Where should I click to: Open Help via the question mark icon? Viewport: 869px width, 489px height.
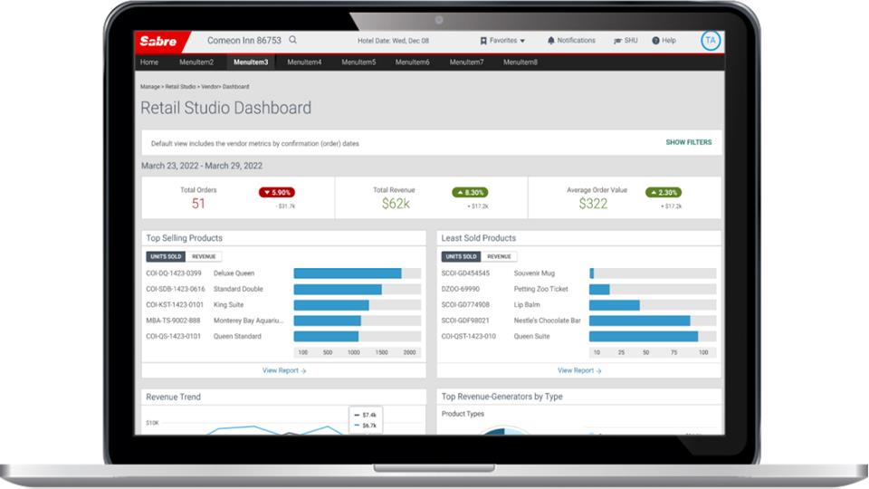[x=655, y=41]
